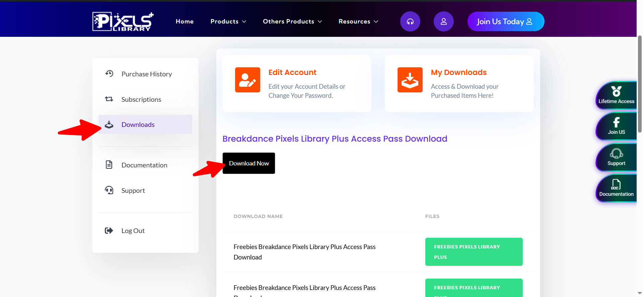This screenshot has height=297, width=643.
Task: Expand the Others Products dropdown
Action: (292, 21)
